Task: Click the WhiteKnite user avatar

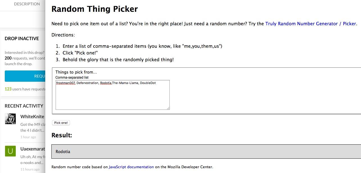Action: point(10,119)
